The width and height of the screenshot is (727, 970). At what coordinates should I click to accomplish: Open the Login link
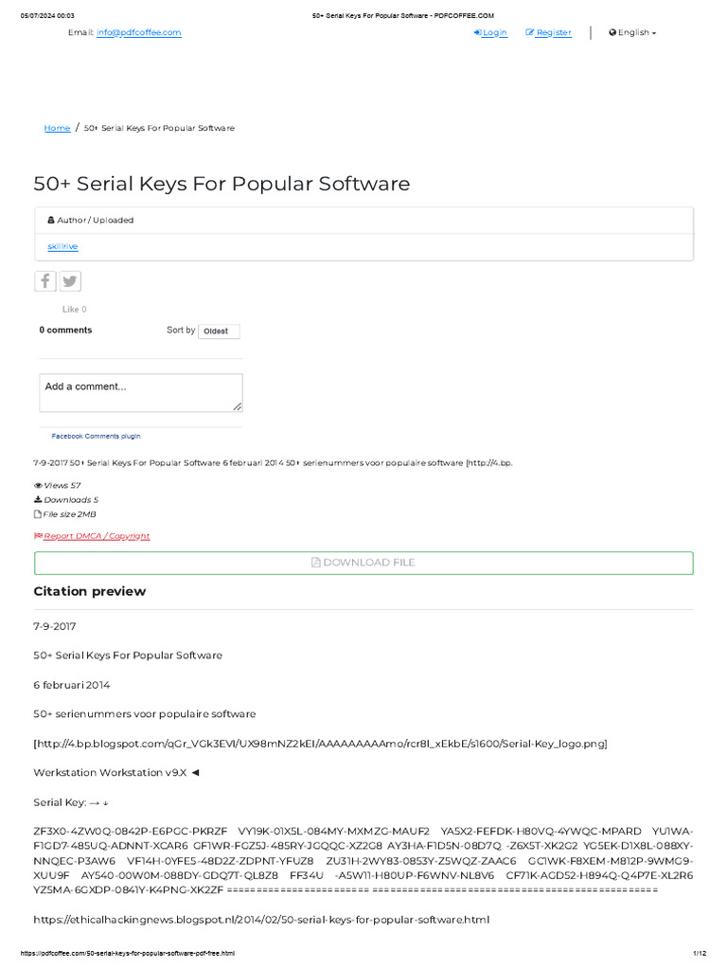tap(490, 32)
